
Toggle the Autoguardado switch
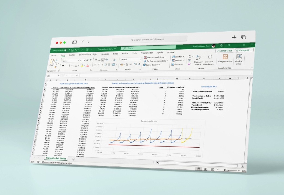(67, 50)
